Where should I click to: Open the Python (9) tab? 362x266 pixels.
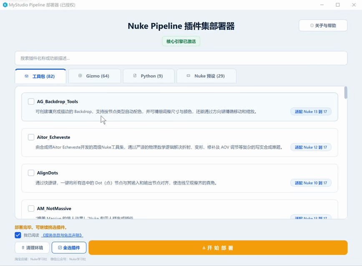pyautogui.click(x=148, y=76)
